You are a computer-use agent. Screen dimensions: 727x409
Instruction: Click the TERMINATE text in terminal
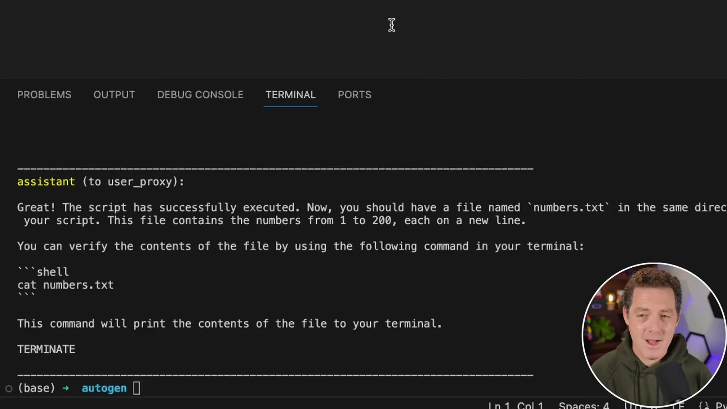(46, 349)
